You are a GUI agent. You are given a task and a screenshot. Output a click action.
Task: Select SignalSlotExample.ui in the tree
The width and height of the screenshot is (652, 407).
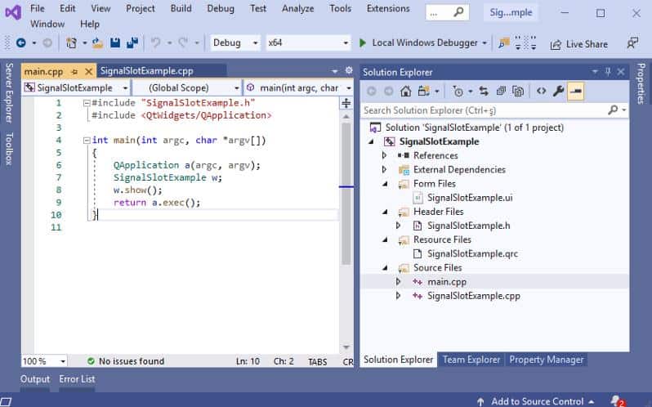coord(470,198)
